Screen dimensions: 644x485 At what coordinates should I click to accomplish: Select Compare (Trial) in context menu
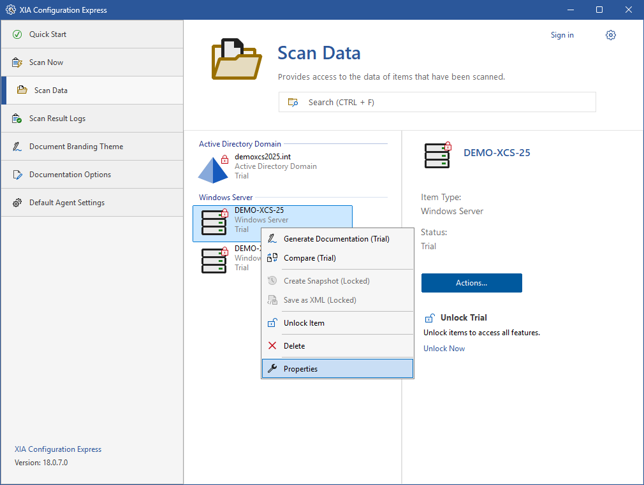[309, 258]
